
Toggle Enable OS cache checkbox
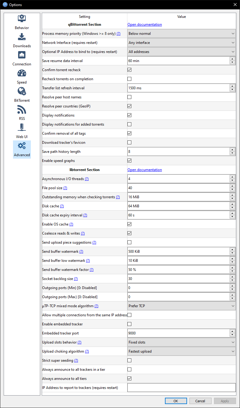click(129, 224)
